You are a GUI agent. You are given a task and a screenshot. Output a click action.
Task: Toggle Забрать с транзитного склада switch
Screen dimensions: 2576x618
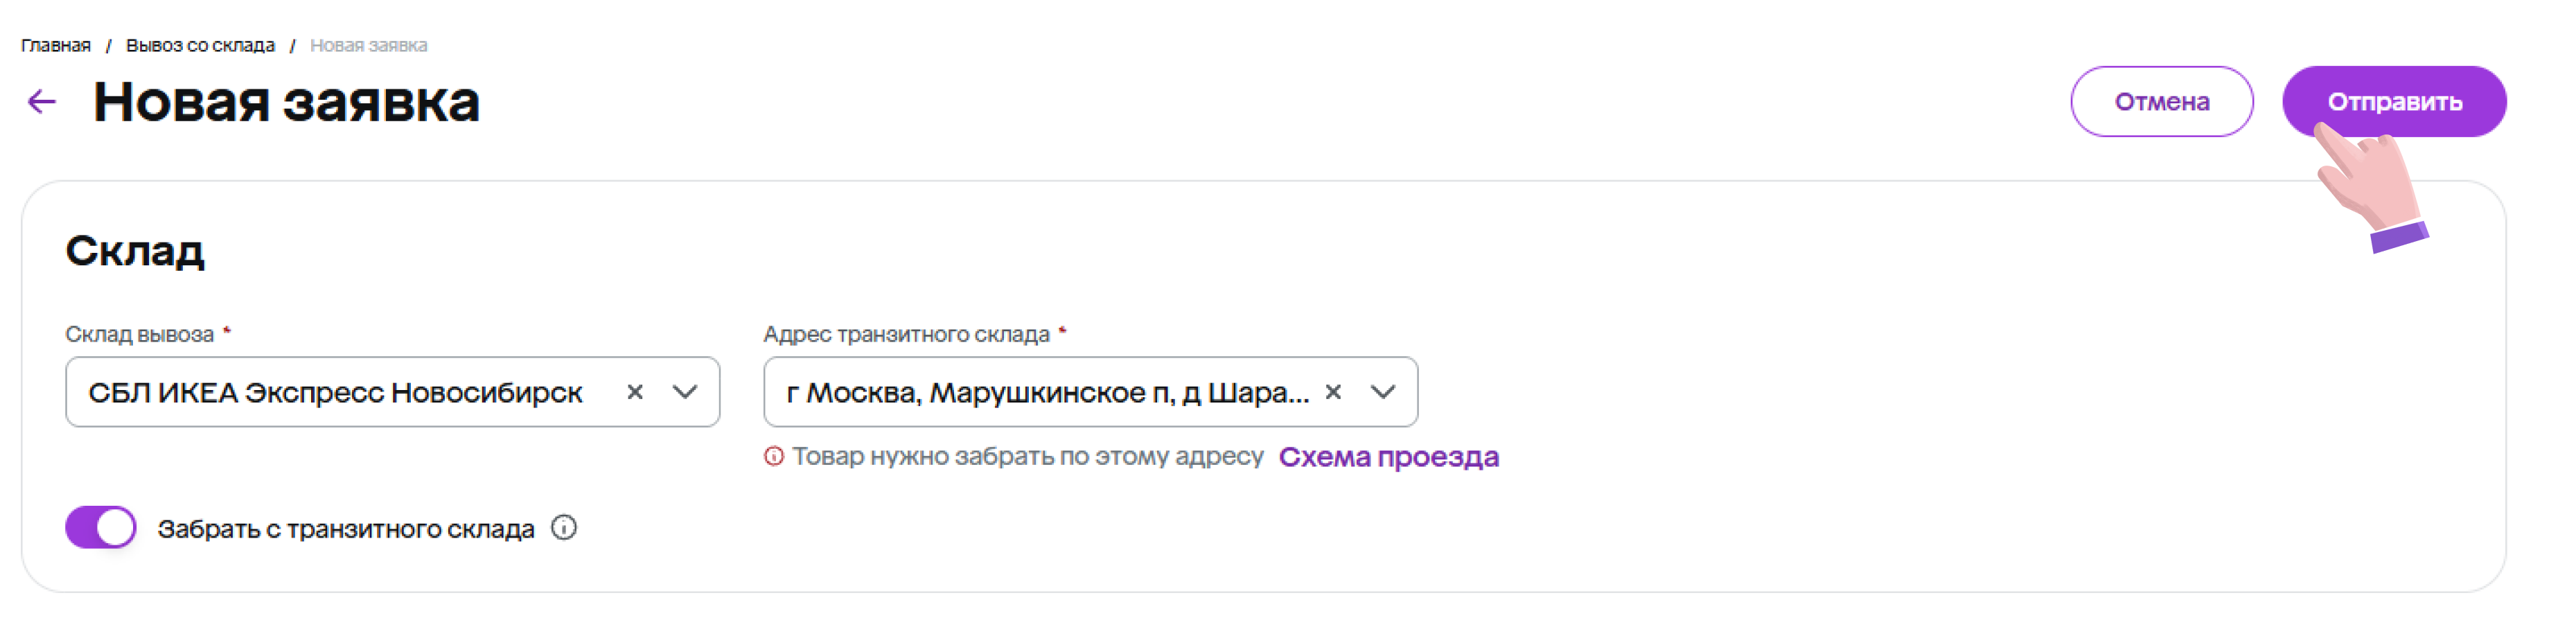click(101, 527)
